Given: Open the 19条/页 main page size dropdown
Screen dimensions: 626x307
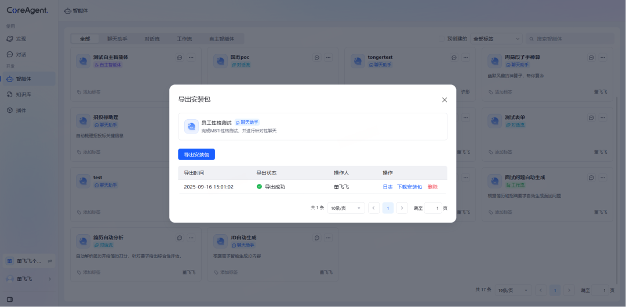Looking at the screenshot, I should click(x=514, y=290).
